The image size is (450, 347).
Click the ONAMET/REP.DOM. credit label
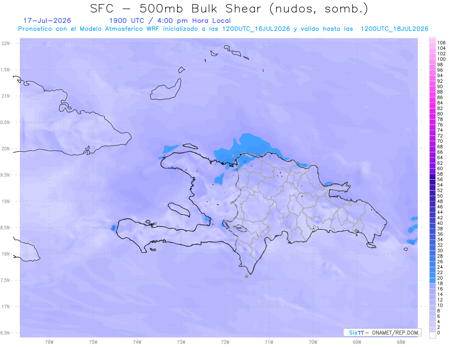(x=395, y=332)
